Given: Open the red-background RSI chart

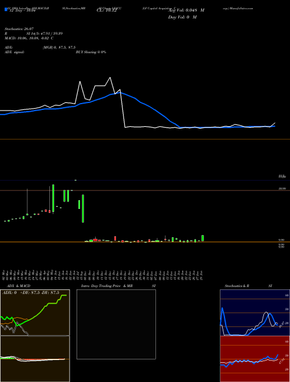Looking at the screenshot, I should click(x=255, y=359).
